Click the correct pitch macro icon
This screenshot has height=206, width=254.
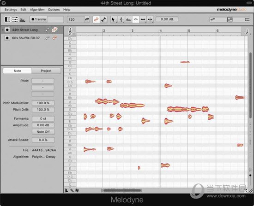click(x=212, y=19)
